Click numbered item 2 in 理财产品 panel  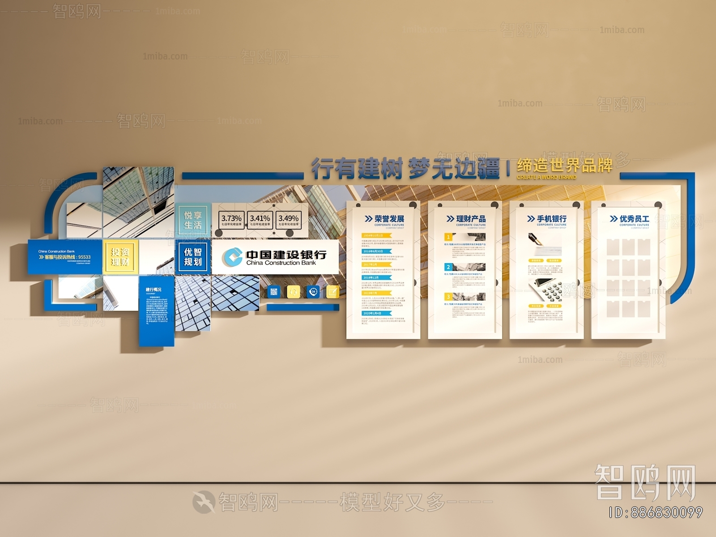448,267
